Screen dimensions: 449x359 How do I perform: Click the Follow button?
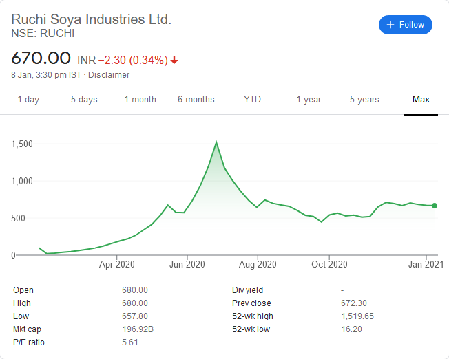405,25
